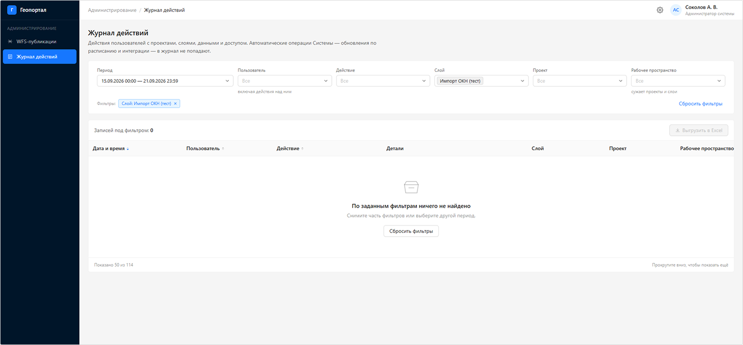This screenshot has height=345, width=743.
Task: Open settings via the gear icon
Action: 660,10
